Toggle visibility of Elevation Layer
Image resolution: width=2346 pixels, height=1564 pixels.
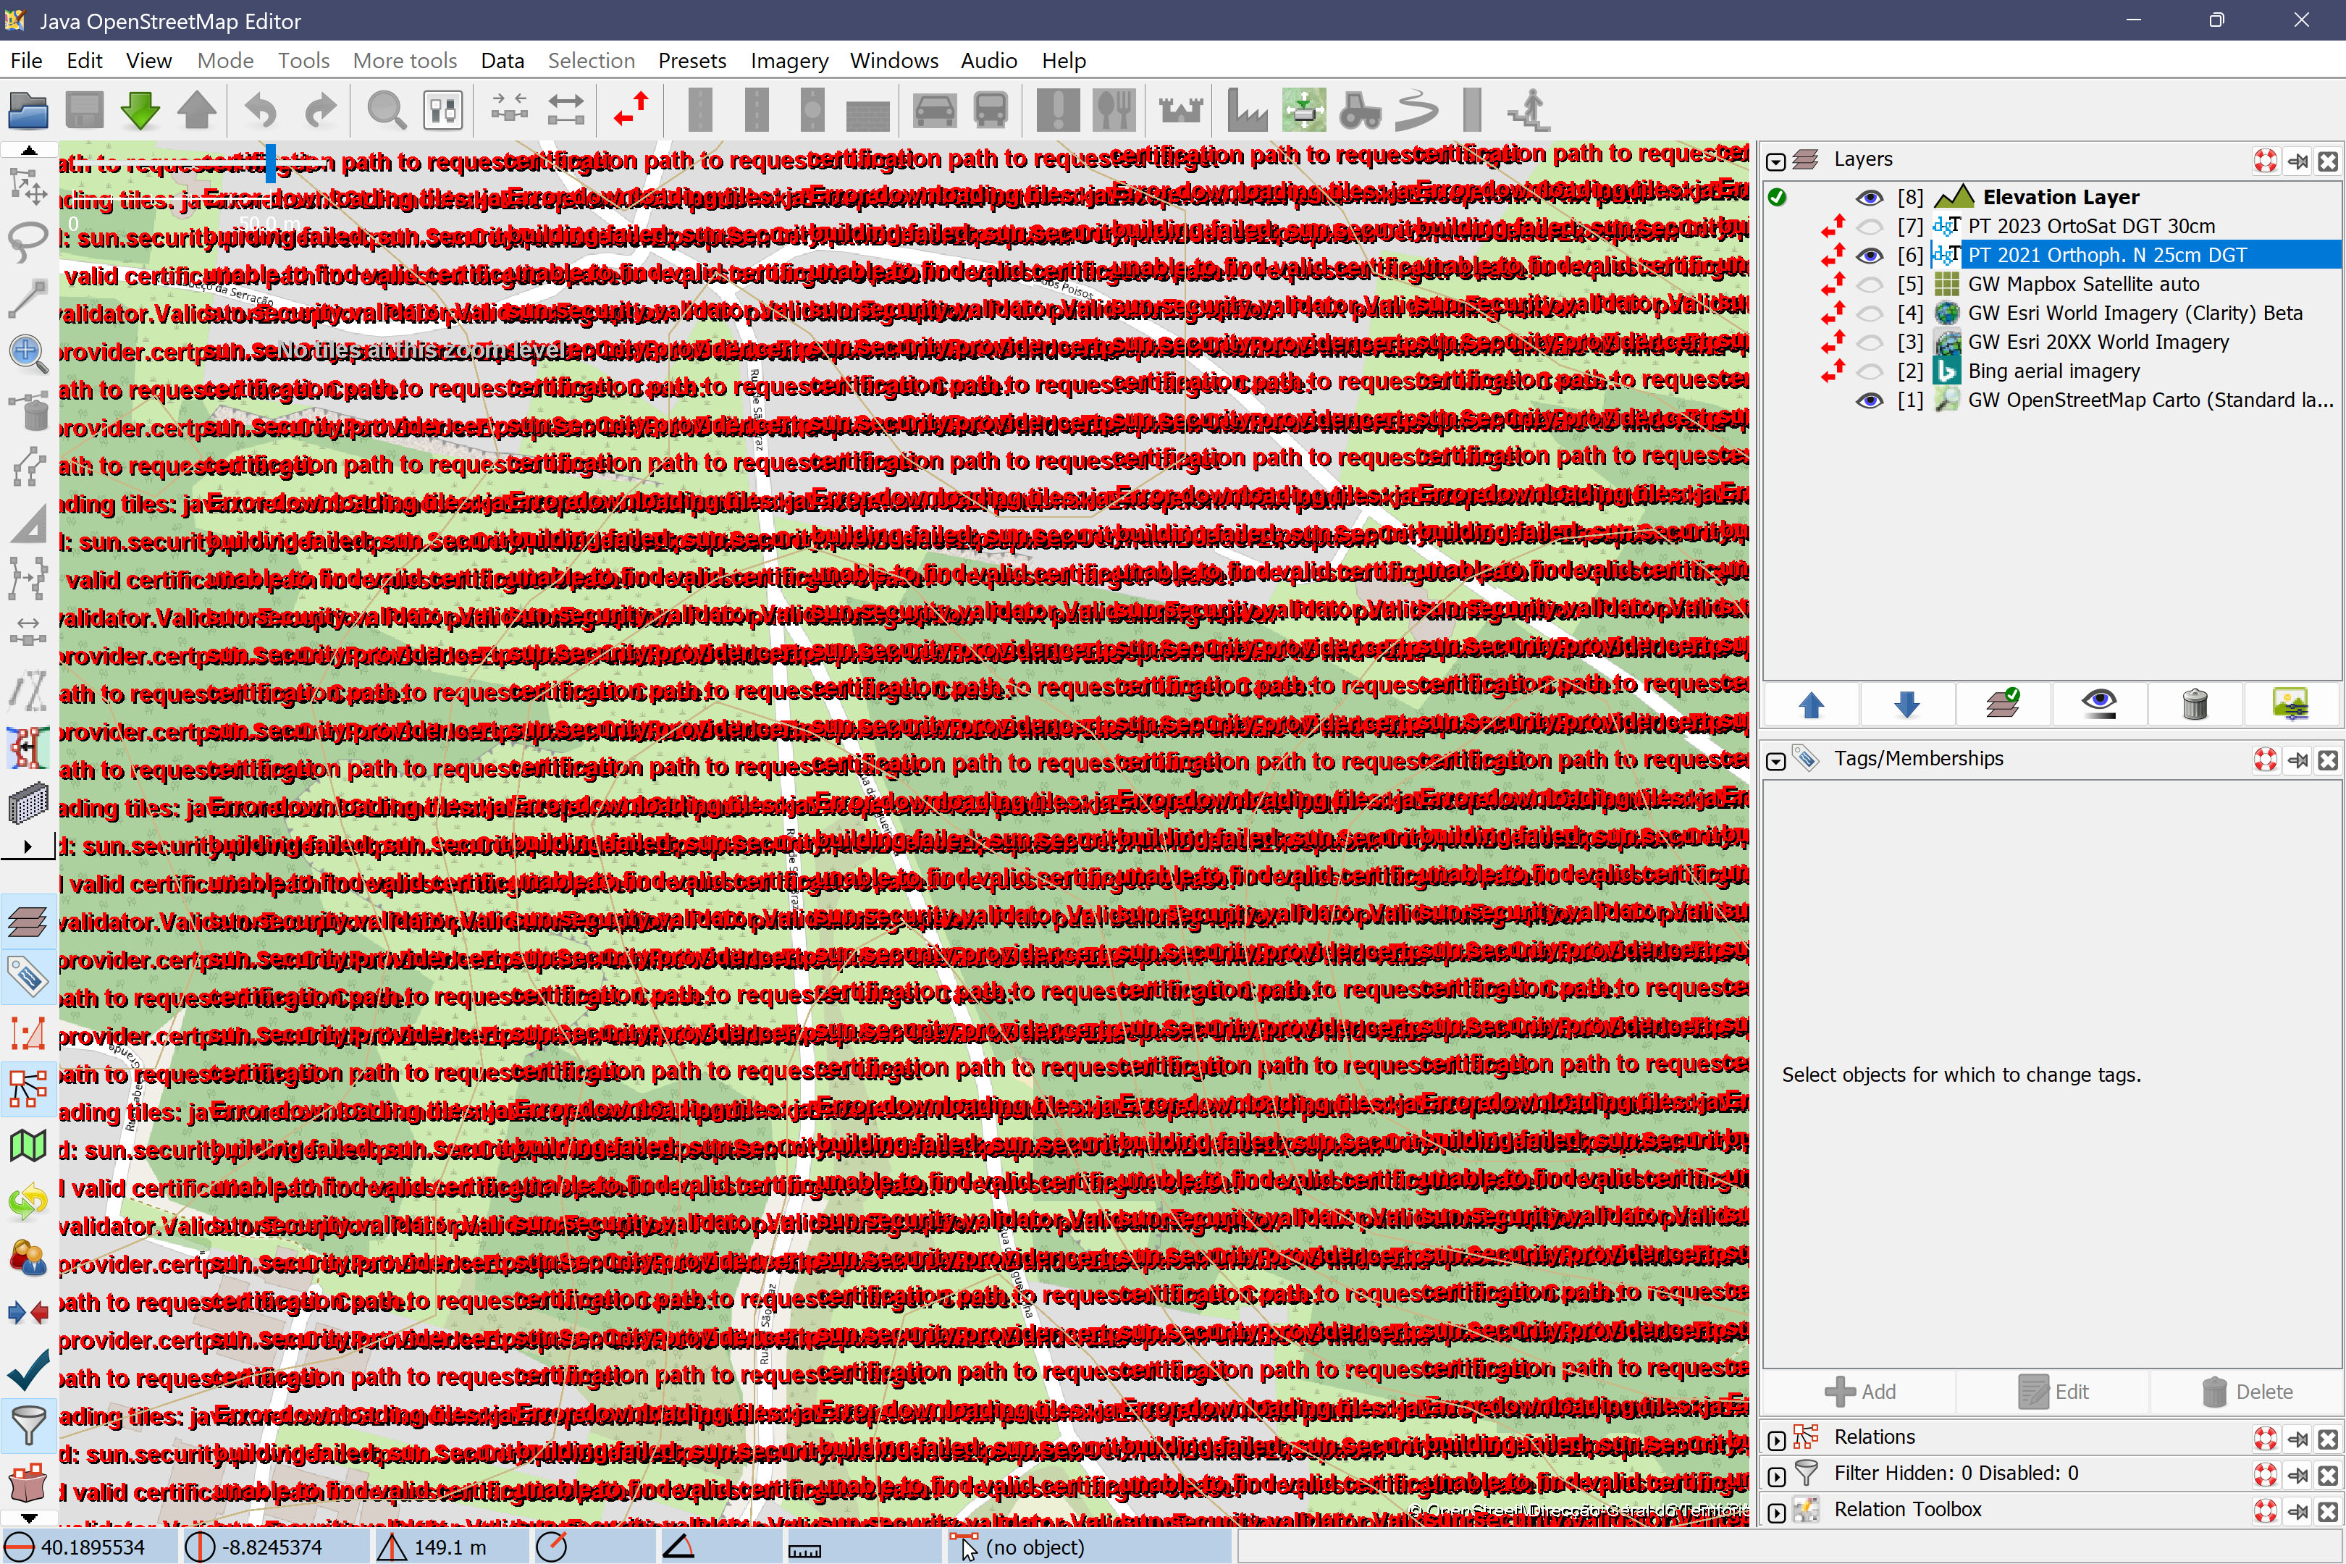coord(1870,198)
